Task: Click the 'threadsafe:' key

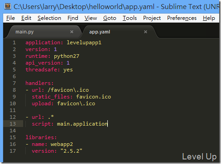Action: [x=43, y=70]
